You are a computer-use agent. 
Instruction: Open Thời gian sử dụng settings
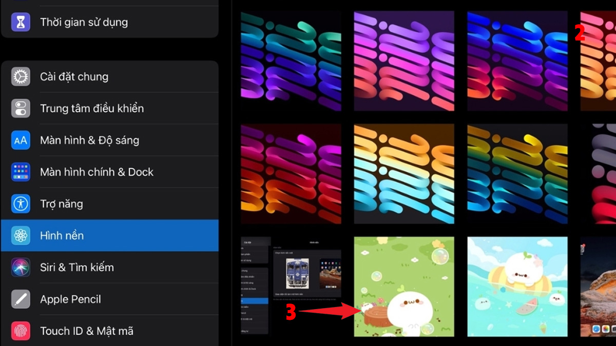[x=110, y=22]
